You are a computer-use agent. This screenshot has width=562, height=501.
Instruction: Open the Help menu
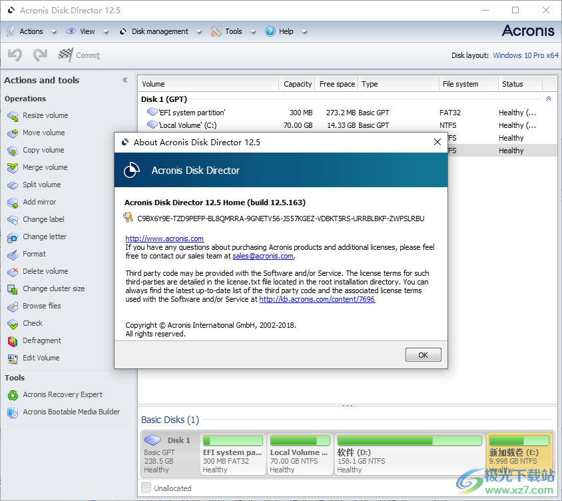286,31
